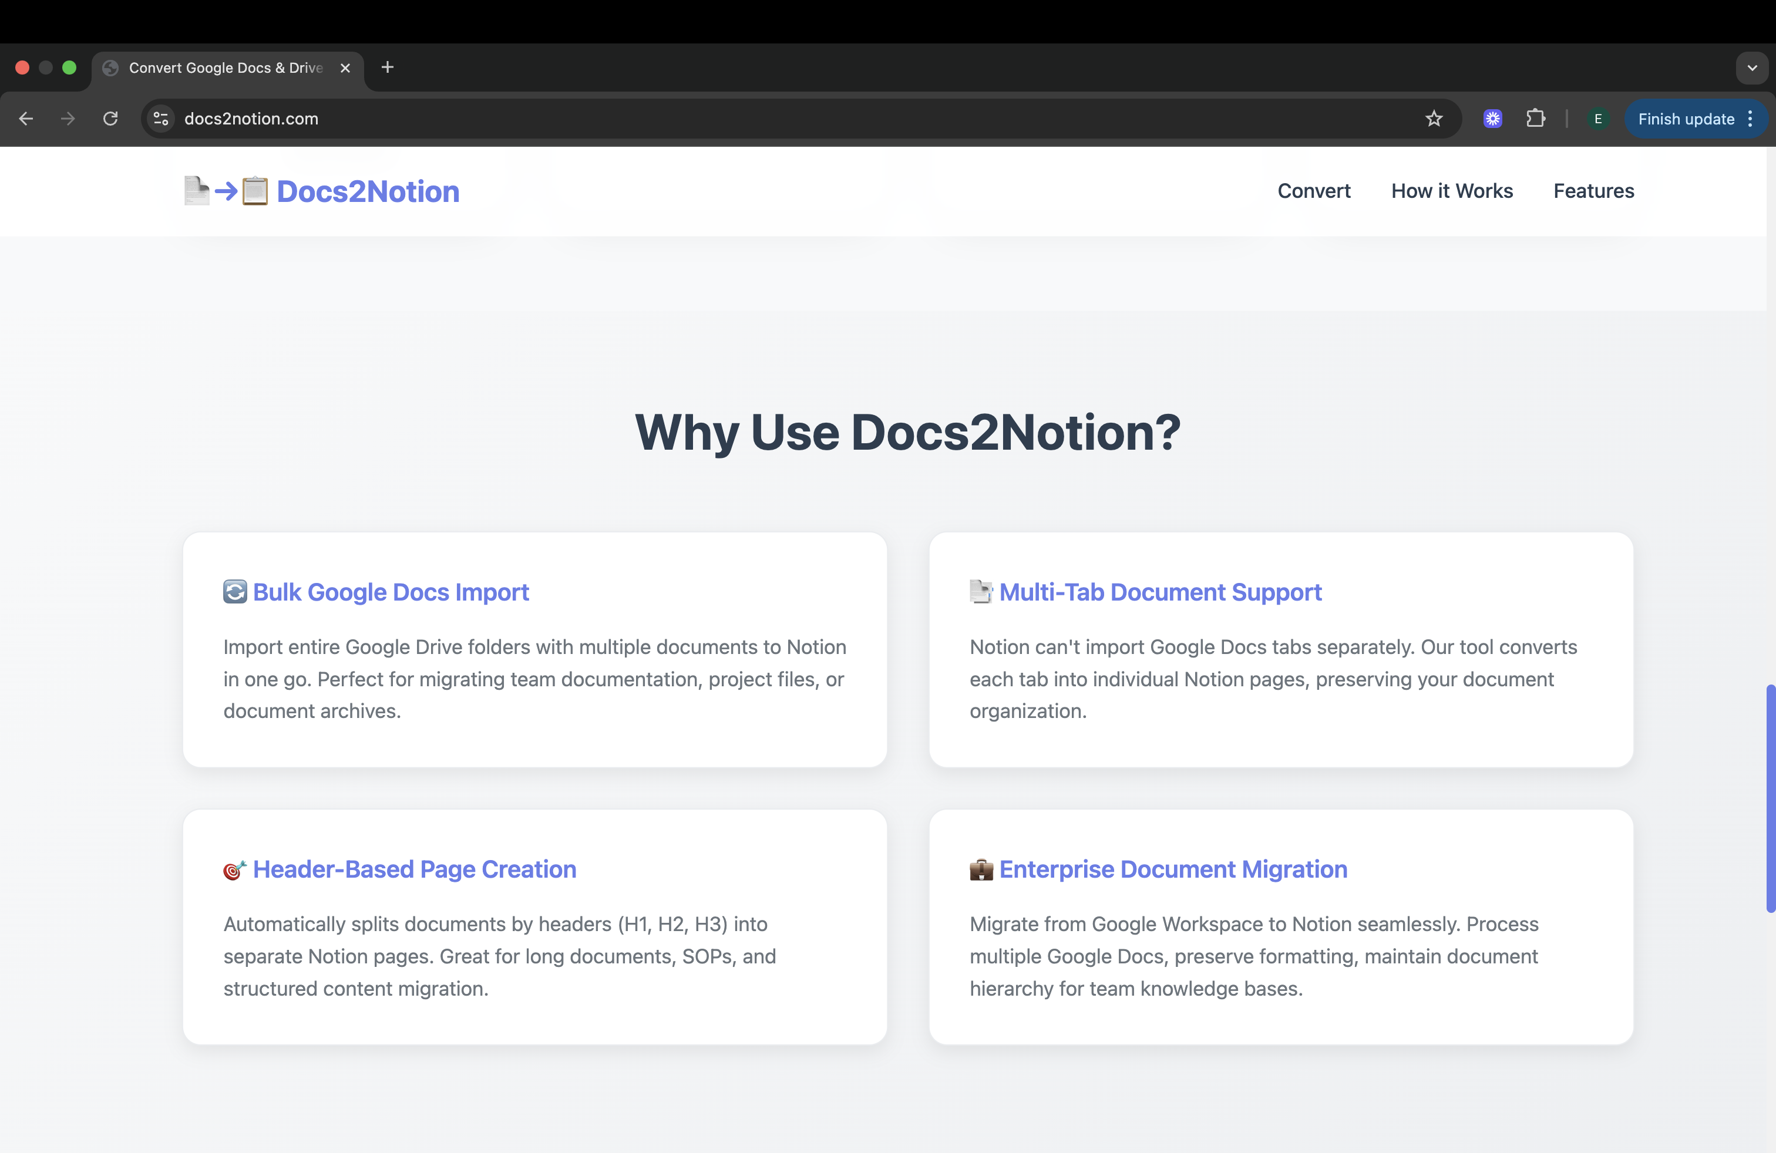Open the Extensions puzzle icon
This screenshot has height=1153, width=1776.
pos(1536,119)
